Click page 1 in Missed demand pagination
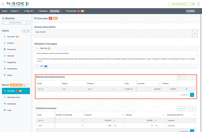202x132 pixels. click(x=192, y=95)
